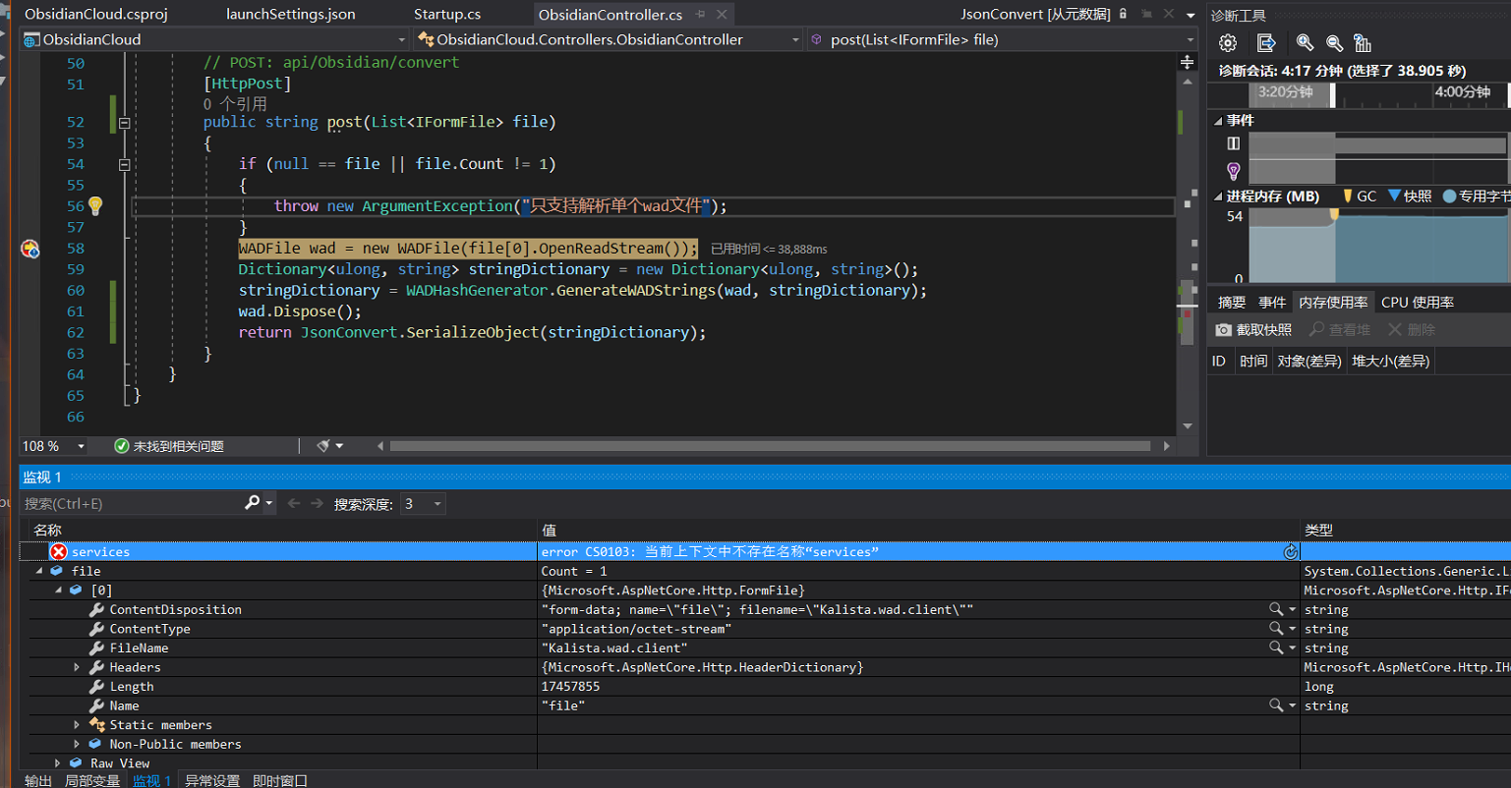Select the zoom-in magnifier in Diagnostic Tools

pyautogui.click(x=1303, y=43)
